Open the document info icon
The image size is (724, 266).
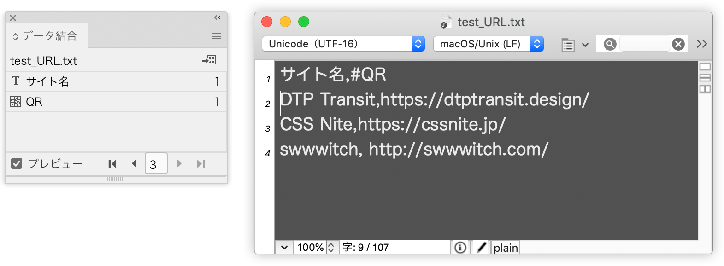460,248
